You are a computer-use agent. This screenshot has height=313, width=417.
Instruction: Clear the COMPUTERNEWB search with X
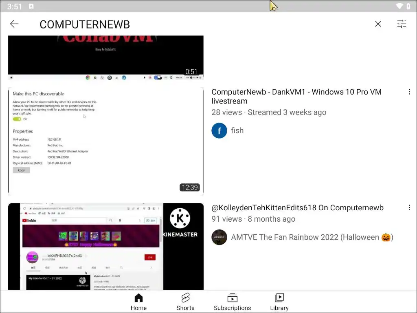(378, 24)
